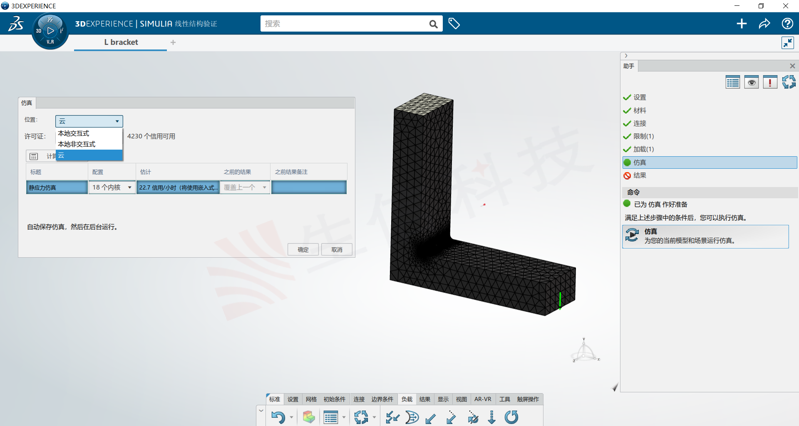Switch to the L bracket tab
This screenshot has height=426, width=799.
click(121, 42)
